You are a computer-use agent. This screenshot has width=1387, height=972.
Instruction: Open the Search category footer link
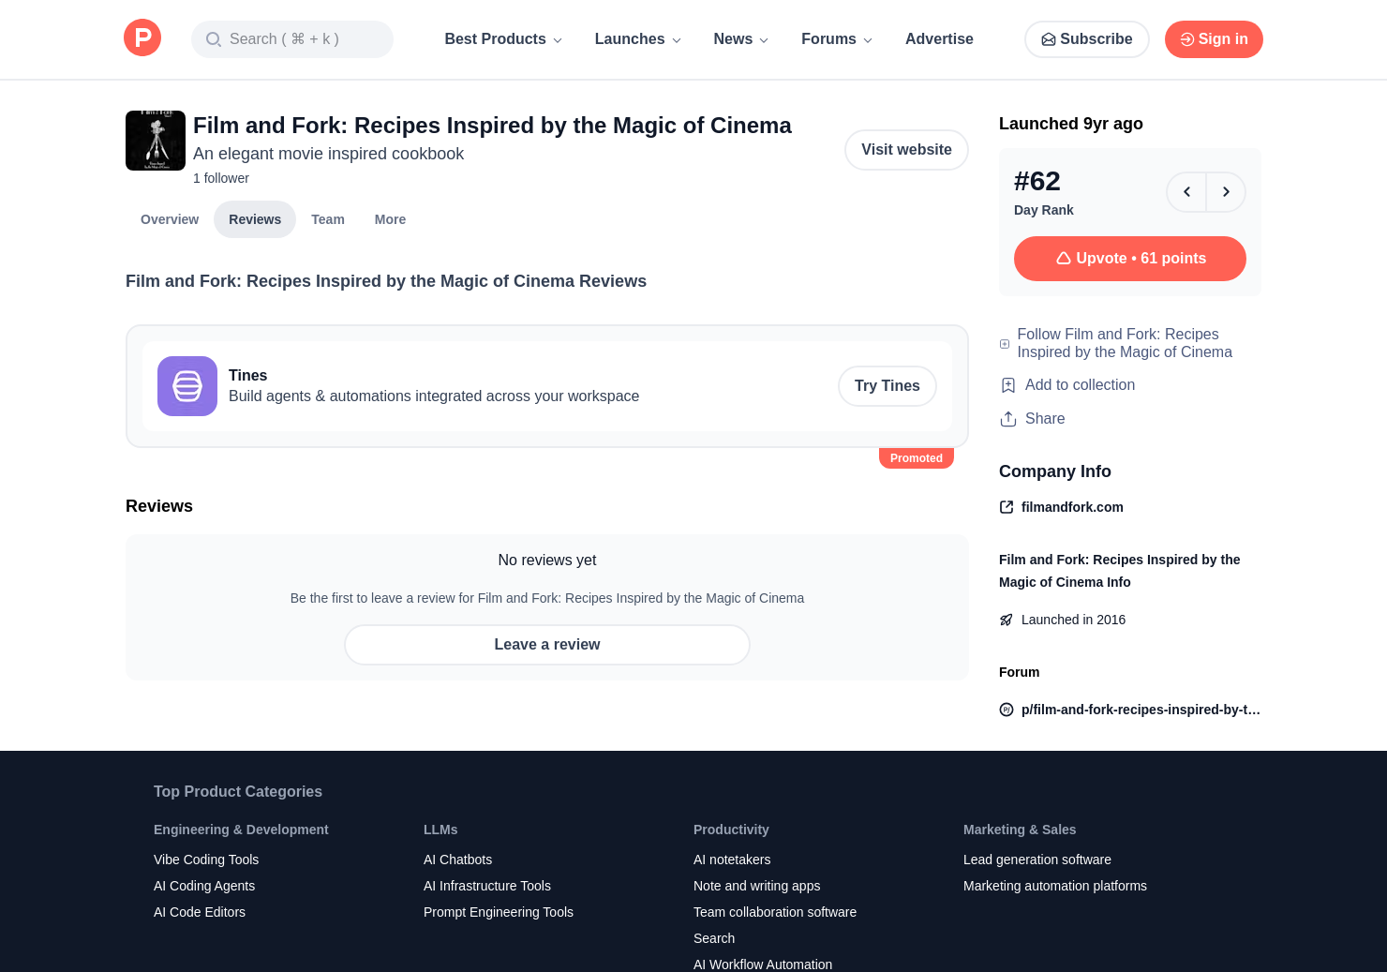pyautogui.click(x=714, y=938)
